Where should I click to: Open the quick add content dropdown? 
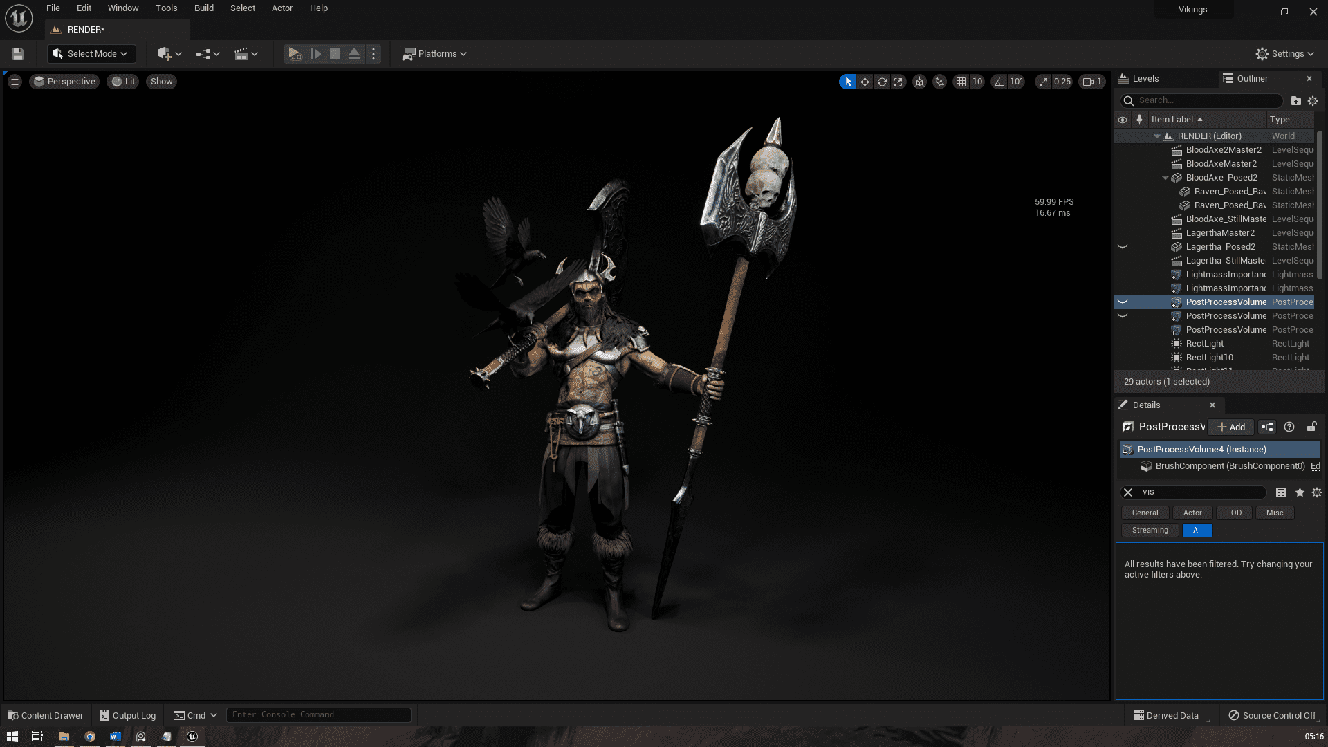[169, 54]
